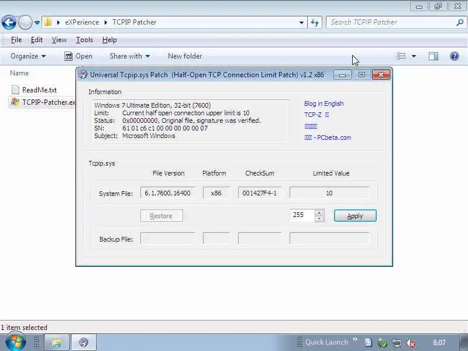Increase the limit with spinner up arrow
Viewport: 468px width, 351px height.
click(319, 212)
